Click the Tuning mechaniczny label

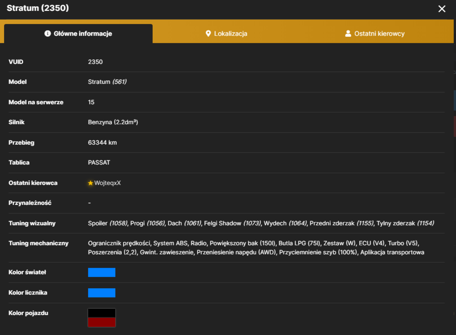(x=38, y=243)
